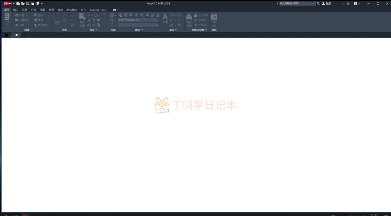Switch to the 插入 (Insert) ribbon tab
Image resolution: width=391 pixels, height=216 pixels.
(x=16, y=10)
